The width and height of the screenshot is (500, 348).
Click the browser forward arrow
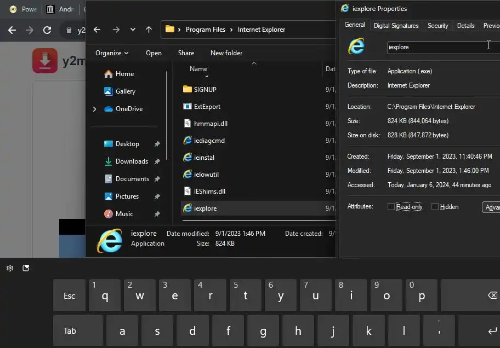coord(30,30)
